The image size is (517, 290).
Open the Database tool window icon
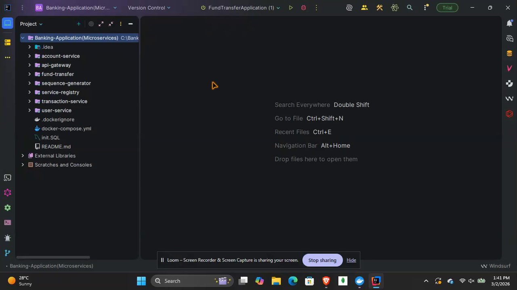pyautogui.click(x=509, y=54)
